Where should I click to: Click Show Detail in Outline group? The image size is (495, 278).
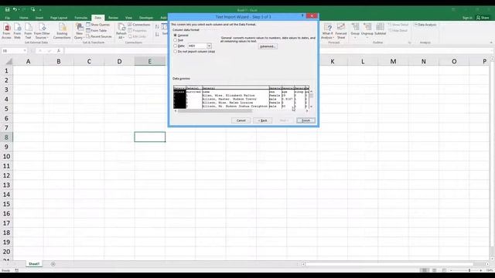point(398,25)
